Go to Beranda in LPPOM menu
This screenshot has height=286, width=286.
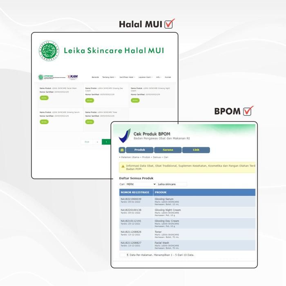95,77
